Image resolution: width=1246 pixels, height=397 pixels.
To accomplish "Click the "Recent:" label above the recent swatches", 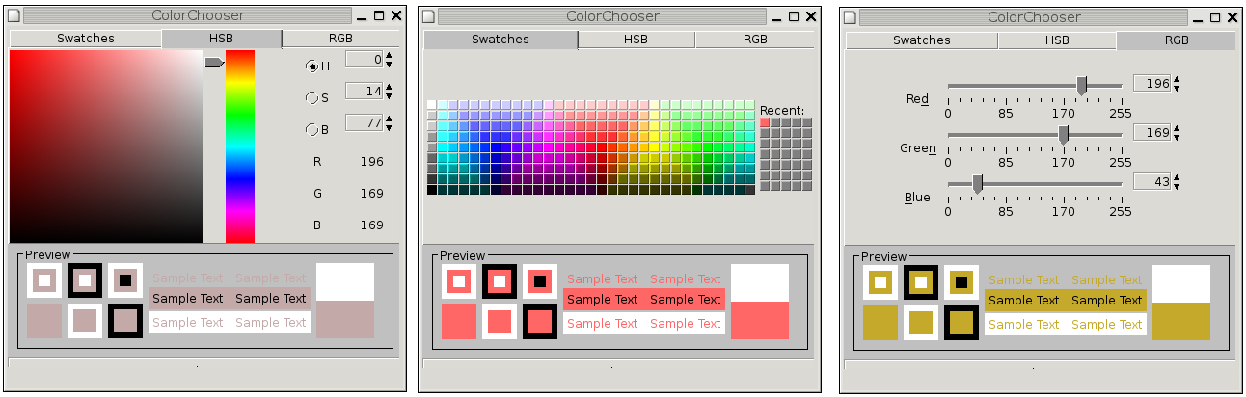I will tap(782, 111).
